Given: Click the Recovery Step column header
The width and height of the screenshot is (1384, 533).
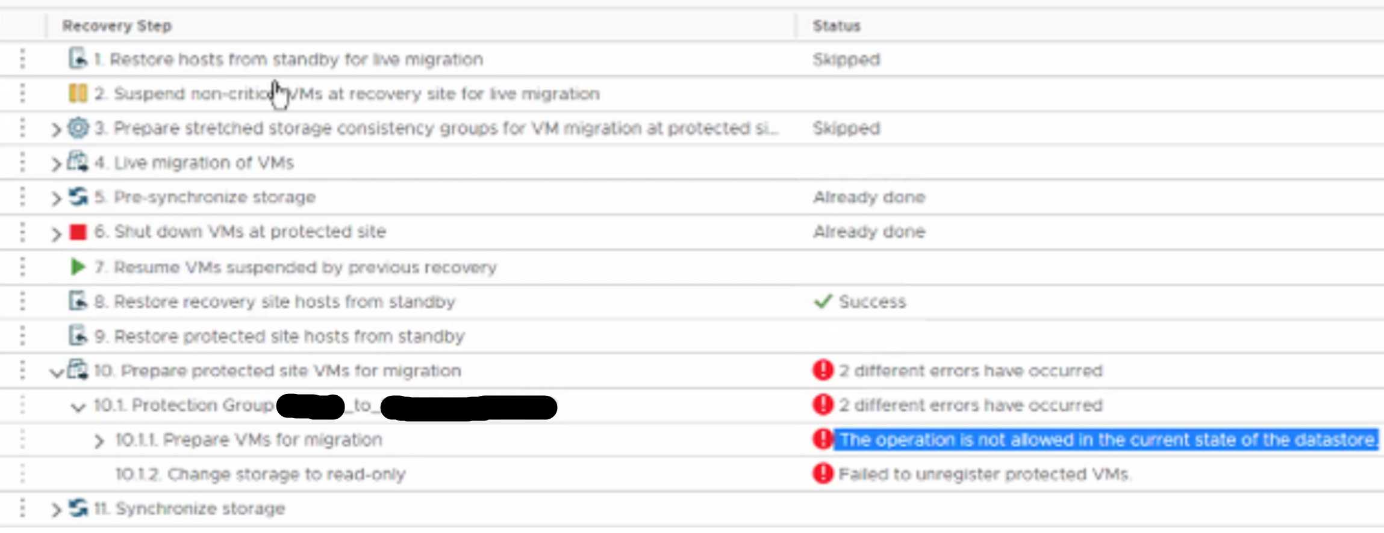Looking at the screenshot, I should pos(117,26).
